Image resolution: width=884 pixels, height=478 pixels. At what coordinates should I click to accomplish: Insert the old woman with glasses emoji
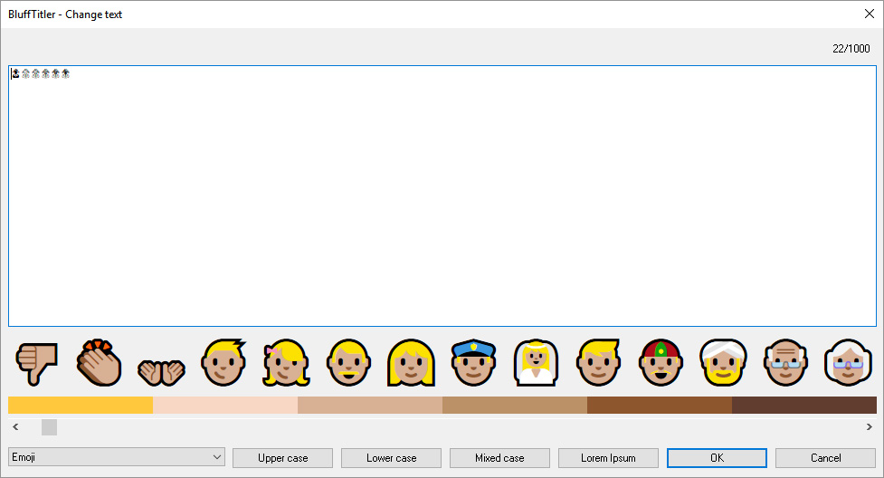(x=848, y=363)
